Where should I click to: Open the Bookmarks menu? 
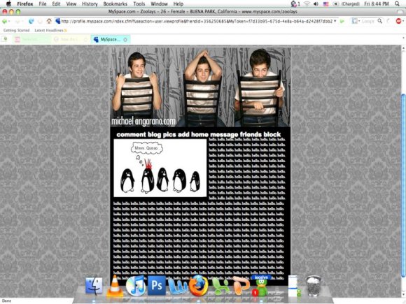click(115, 4)
